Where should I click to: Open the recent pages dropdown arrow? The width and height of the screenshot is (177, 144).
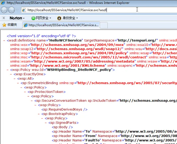[17, 10]
